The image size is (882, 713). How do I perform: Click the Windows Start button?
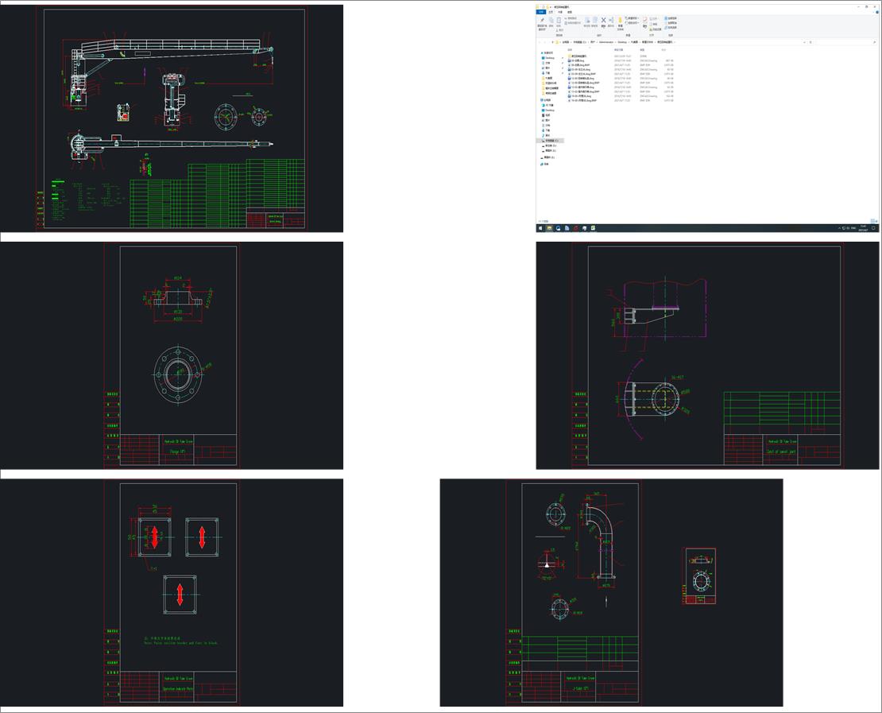click(540, 228)
